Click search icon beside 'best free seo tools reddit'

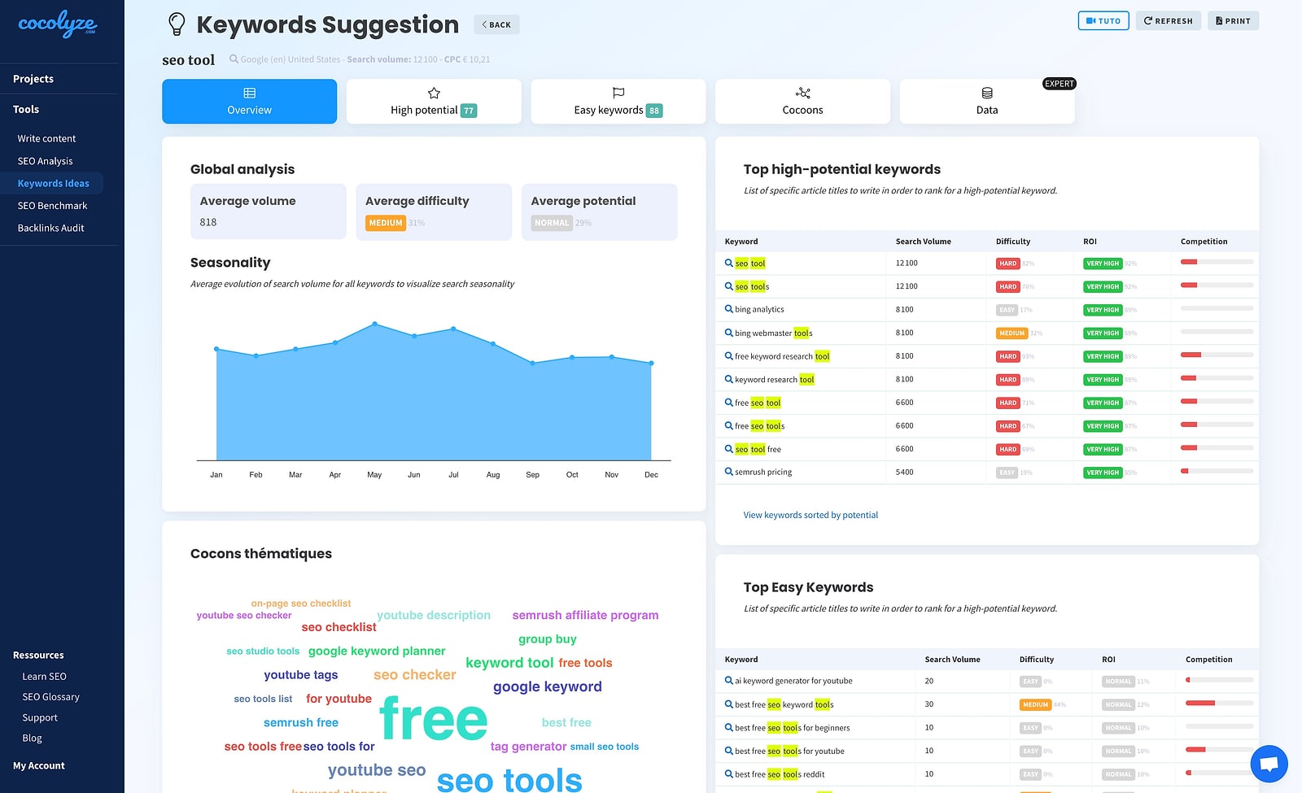(728, 773)
